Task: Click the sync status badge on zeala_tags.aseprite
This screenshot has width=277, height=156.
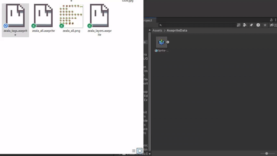Action: (x=6, y=26)
